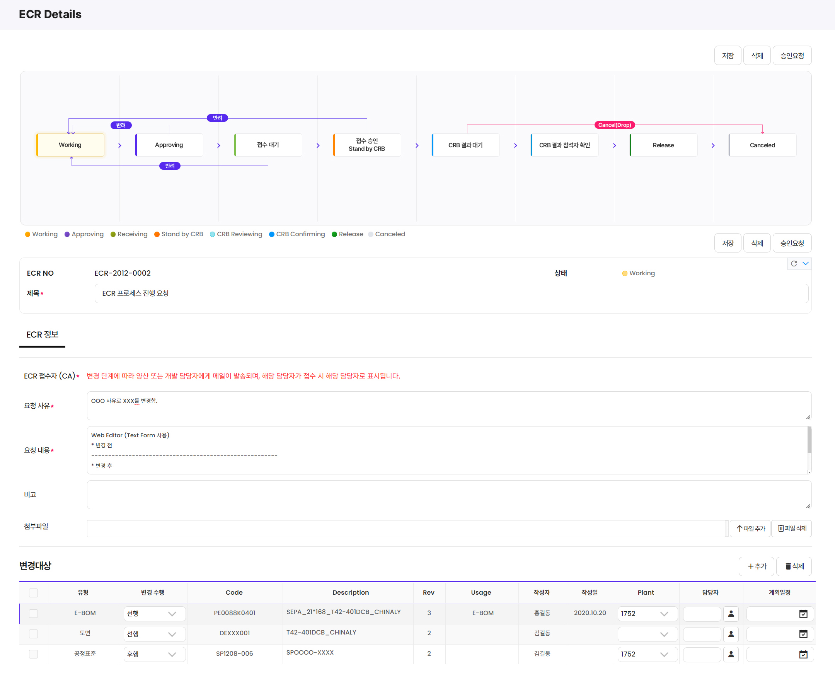Image resolution: width=835 pixels, height=684 pixels.
Task: Click scrollbar in 요청 내용 editor
Action: (x=809, y=440)
